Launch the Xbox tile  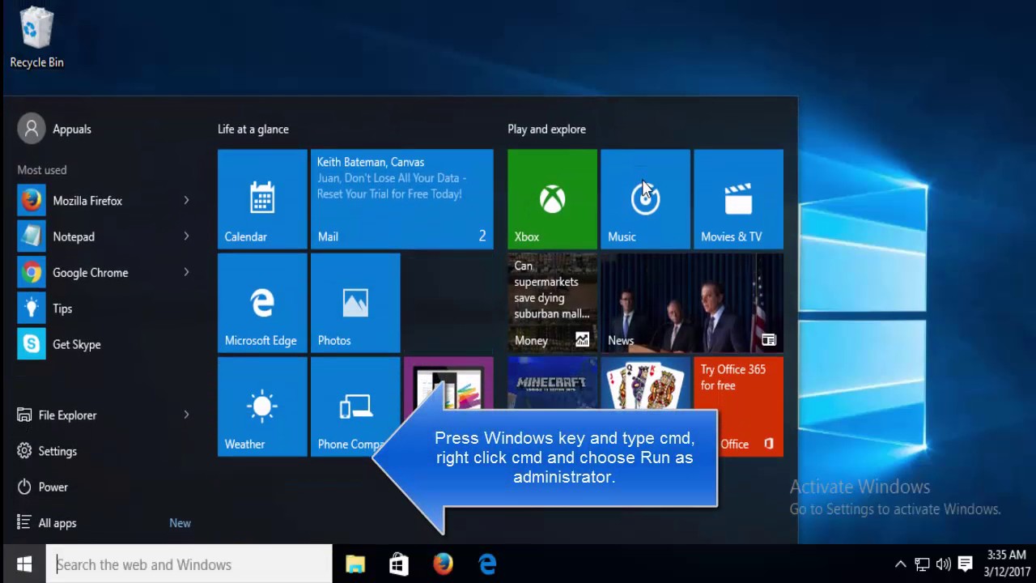pos(552,198)
